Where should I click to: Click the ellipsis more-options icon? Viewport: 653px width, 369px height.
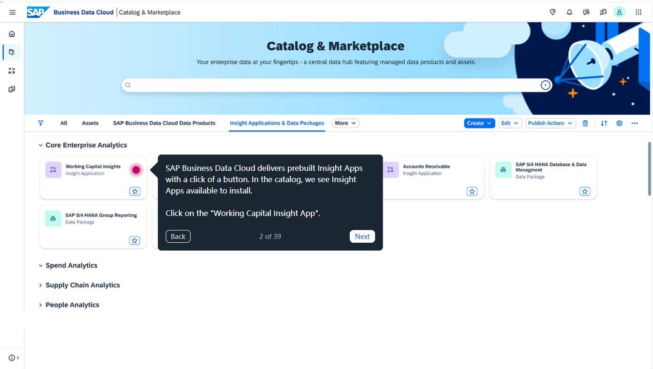[635, 123]
